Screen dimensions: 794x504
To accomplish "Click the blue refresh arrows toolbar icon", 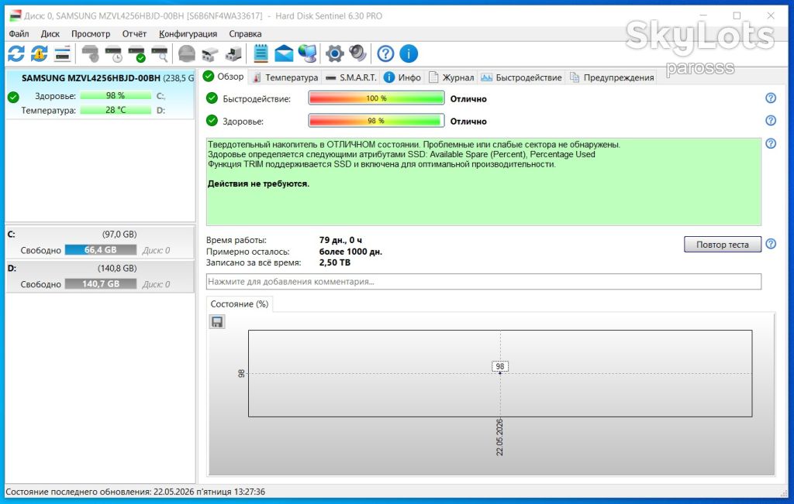I will [x=16, y=53].
